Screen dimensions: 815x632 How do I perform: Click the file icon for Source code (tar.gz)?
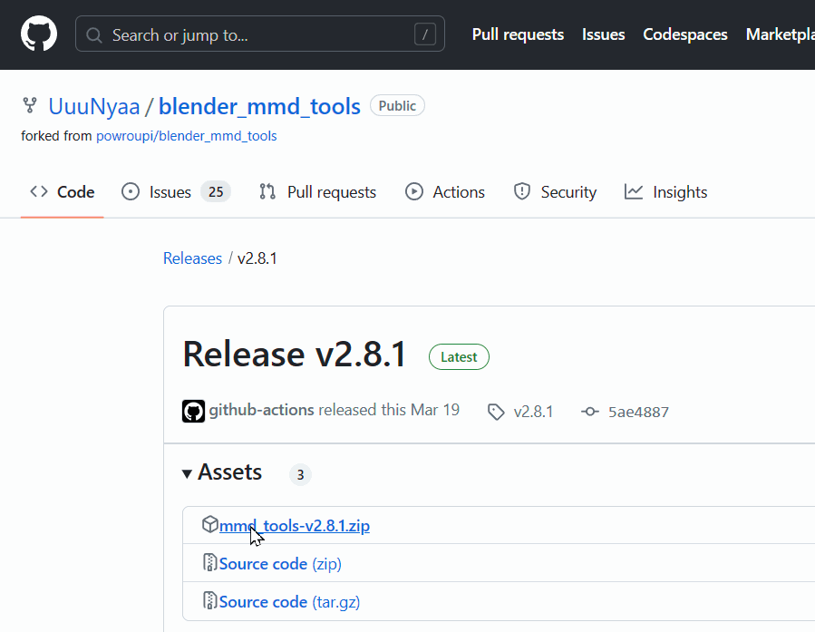(210, 600)
